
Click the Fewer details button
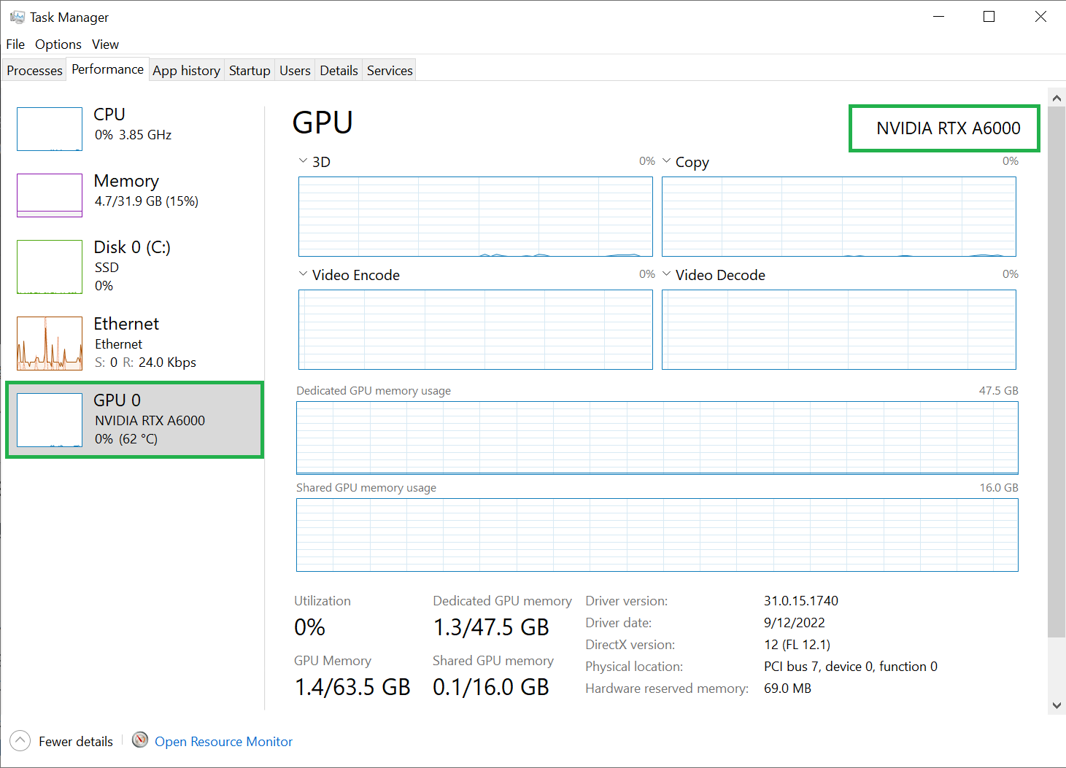pos(75,740)
